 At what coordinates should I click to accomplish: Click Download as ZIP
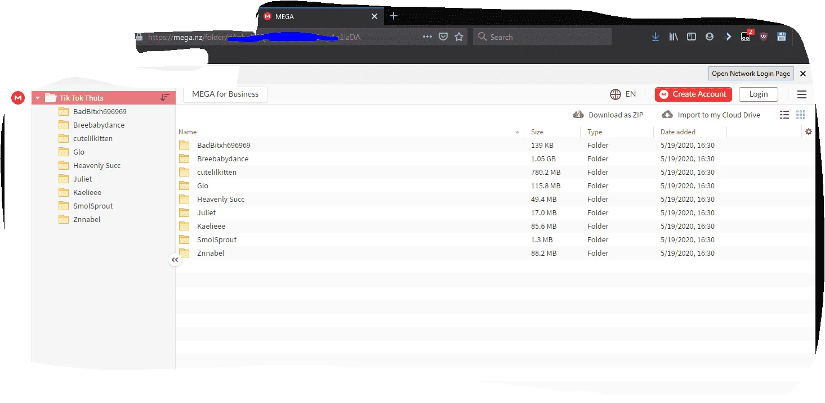click(608, 115)
